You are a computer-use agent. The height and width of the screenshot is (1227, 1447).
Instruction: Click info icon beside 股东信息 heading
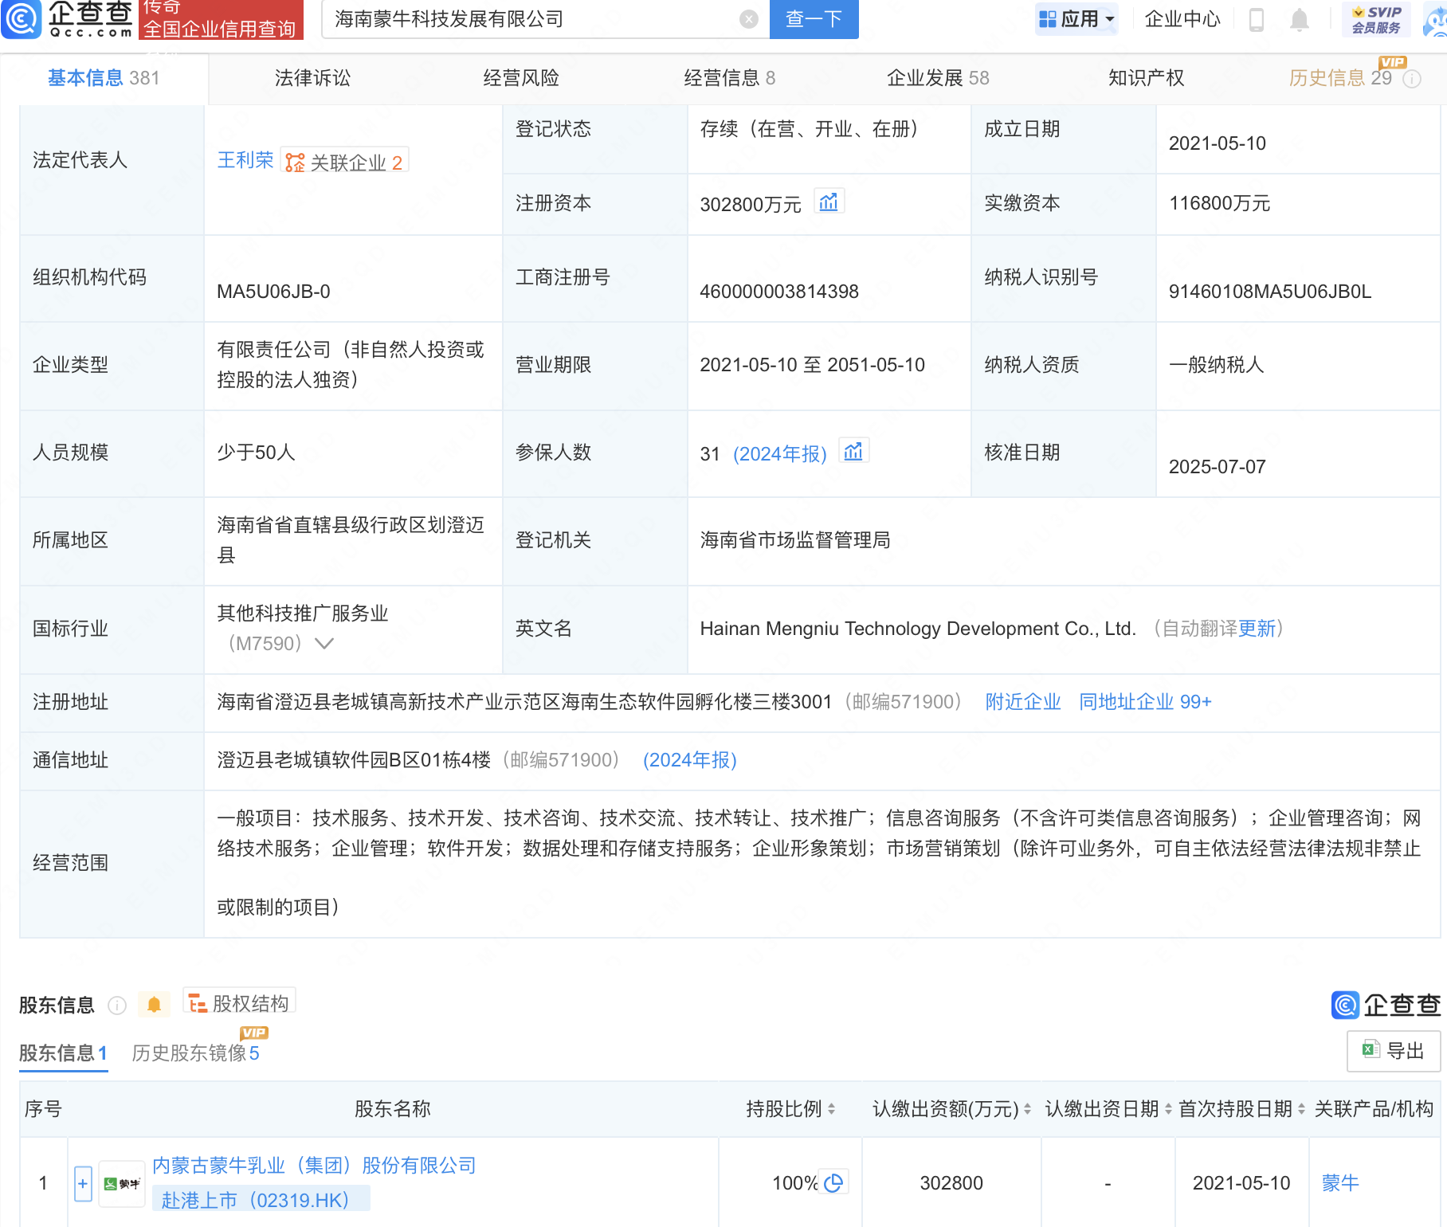pyautogui.click(x=117, y=1006)
